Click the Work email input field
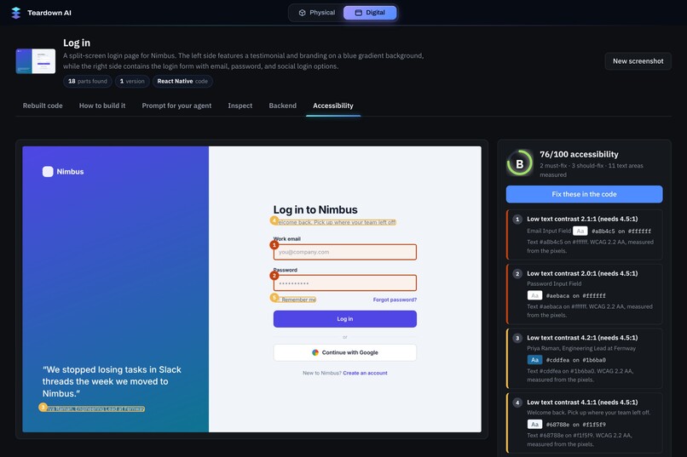Screen dimensions: 687x457 coord(345,252)
